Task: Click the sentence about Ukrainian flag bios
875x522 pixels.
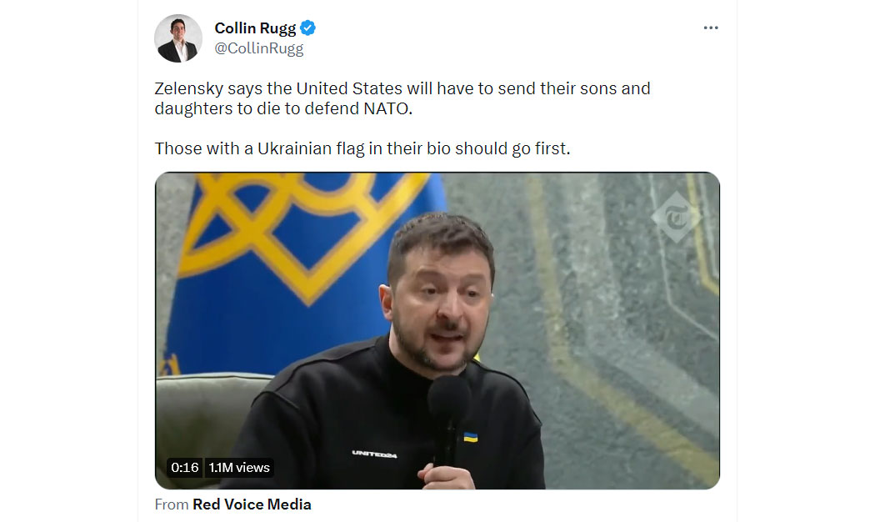Action: click(362, 148)
